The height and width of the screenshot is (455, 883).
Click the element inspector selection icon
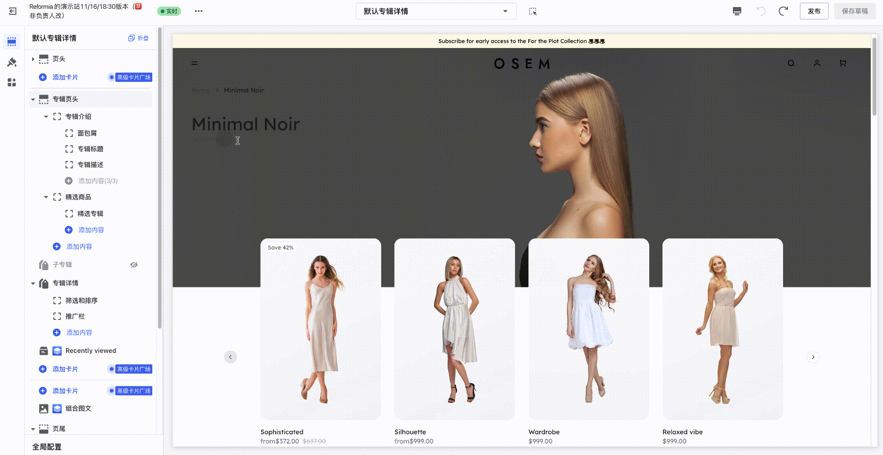[x=533, y=11]
